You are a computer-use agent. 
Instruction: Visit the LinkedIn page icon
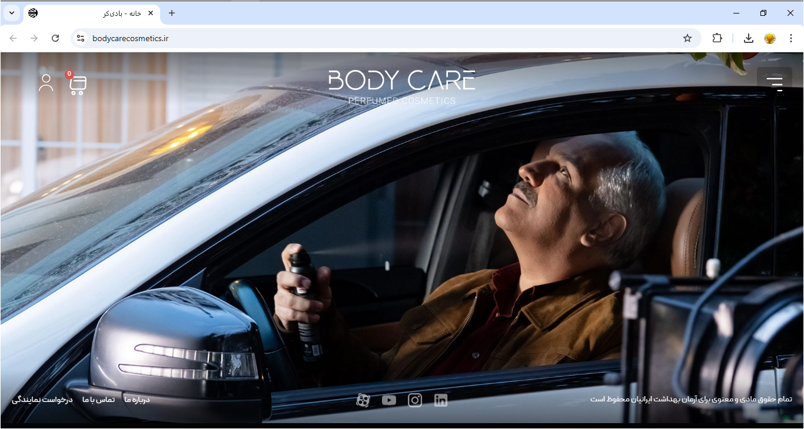441,400
